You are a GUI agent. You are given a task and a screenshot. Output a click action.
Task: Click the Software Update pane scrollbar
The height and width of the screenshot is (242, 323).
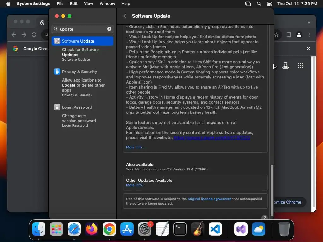pos(272,190)
